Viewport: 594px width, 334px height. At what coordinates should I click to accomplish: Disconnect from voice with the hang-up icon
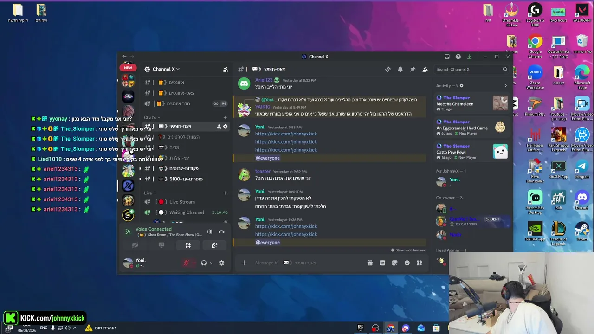click(221, 231)
